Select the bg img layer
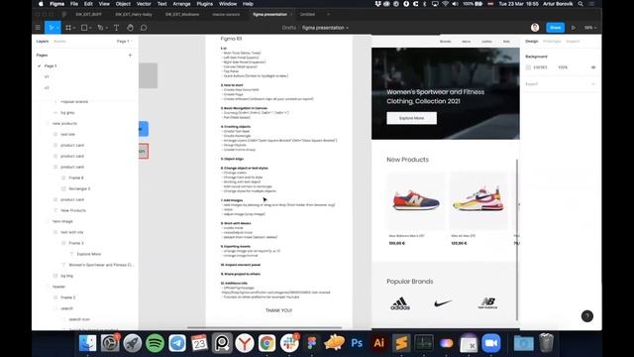This screenshot has width=634, height=357. tap(66, 276)
